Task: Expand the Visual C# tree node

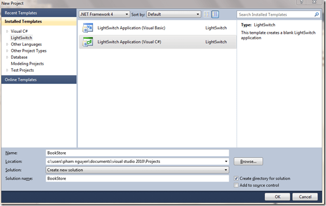Action: [6, 31]
